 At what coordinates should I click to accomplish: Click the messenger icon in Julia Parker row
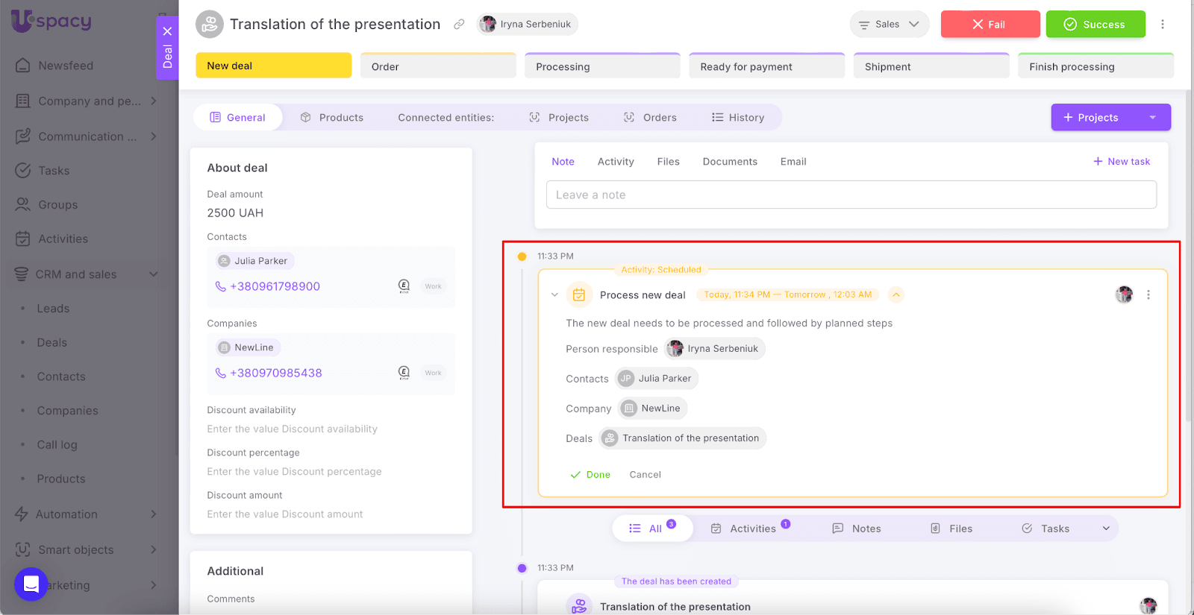[404, 286]
